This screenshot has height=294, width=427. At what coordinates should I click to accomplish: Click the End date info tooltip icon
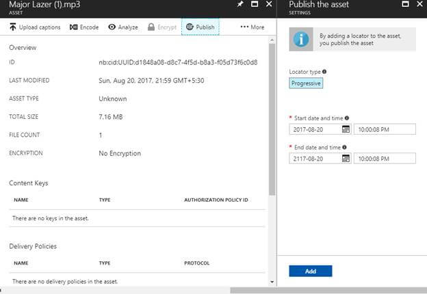[344, 147]
